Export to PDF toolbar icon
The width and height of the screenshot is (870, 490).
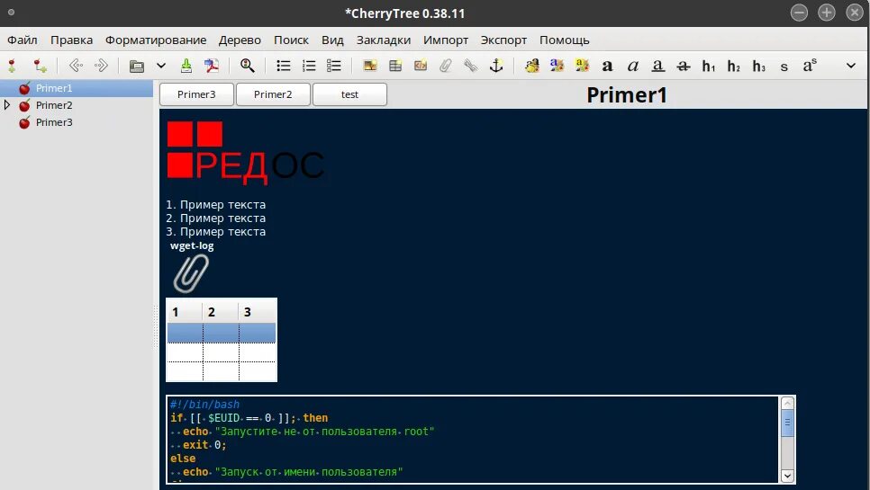(x=211, y=66)
